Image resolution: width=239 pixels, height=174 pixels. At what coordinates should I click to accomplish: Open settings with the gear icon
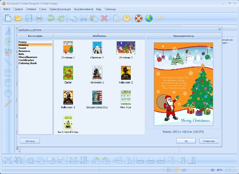click(x=126, y=18)
